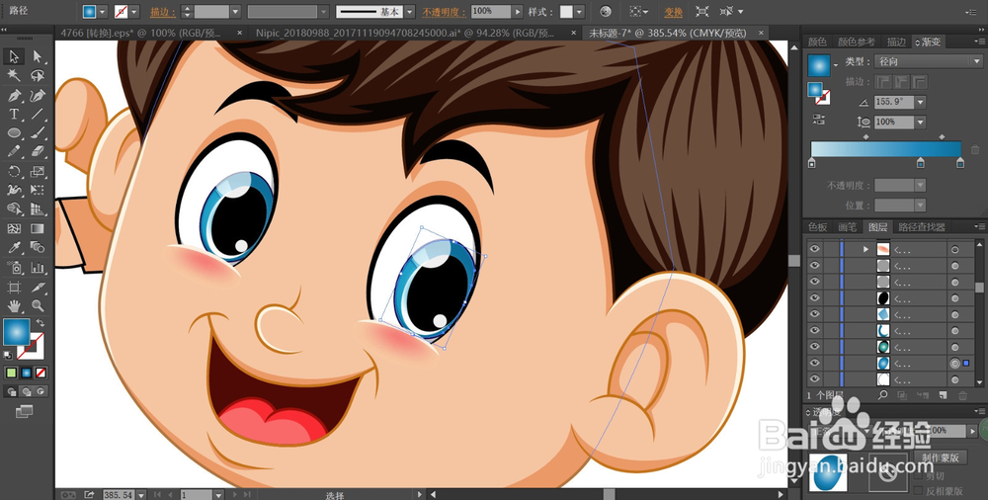Select the Shape Builder tool

[x=14, y=208]
